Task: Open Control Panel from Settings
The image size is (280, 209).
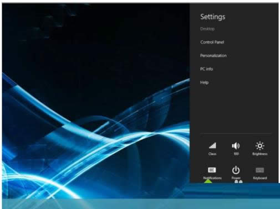Action: click(212, 42)
